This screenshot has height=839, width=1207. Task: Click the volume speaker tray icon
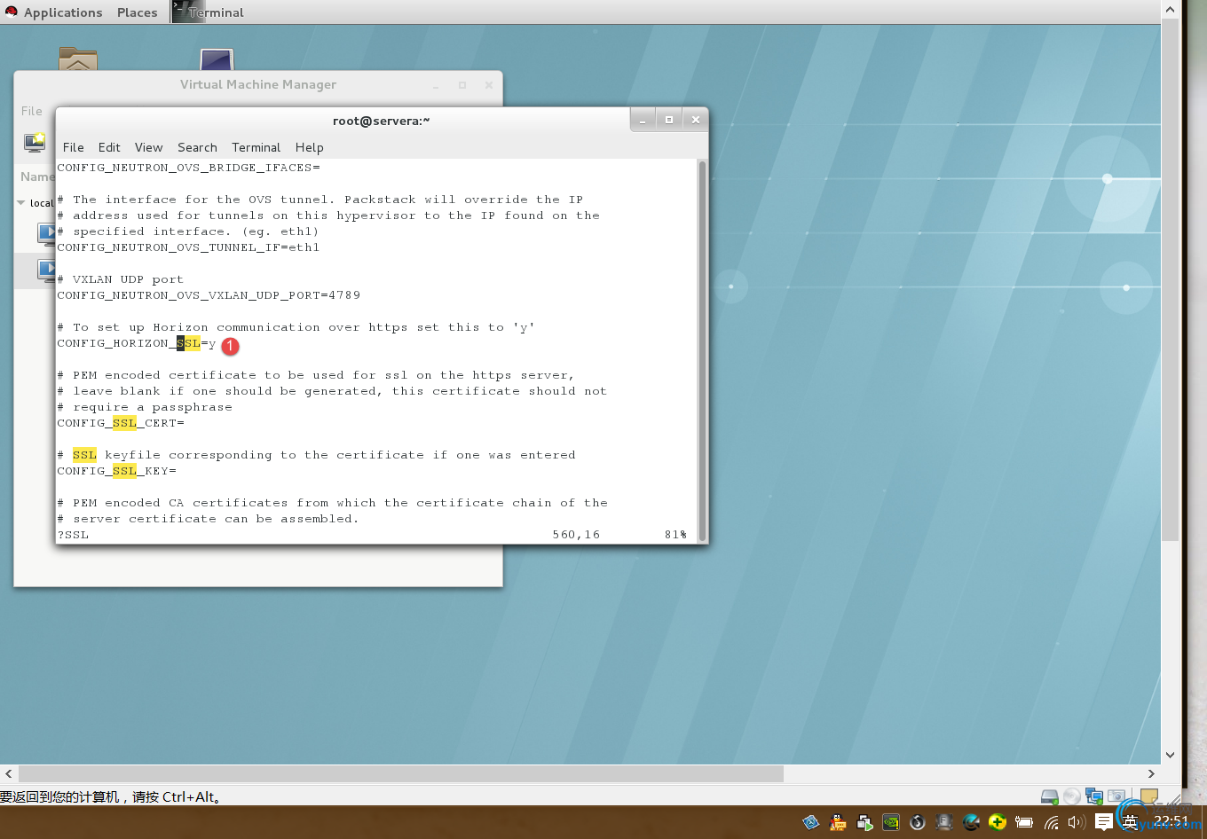1077,822
